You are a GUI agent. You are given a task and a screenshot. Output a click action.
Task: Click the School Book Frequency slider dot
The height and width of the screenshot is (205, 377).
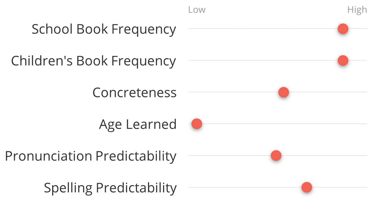[343, 29]
